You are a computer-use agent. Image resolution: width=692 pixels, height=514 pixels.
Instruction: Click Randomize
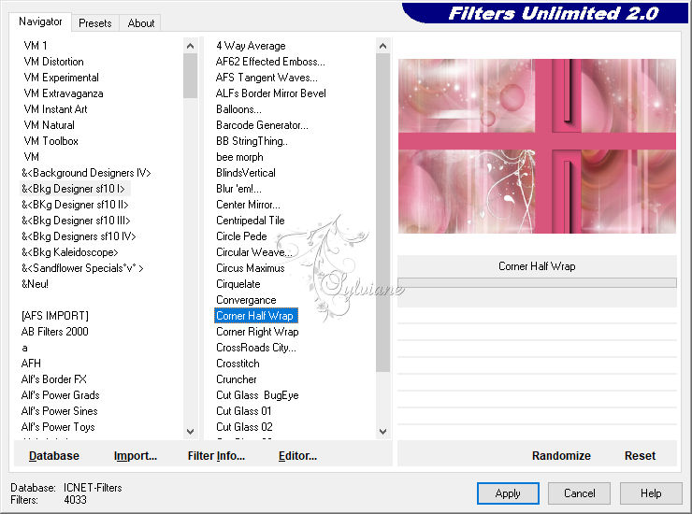coord(561,456)
